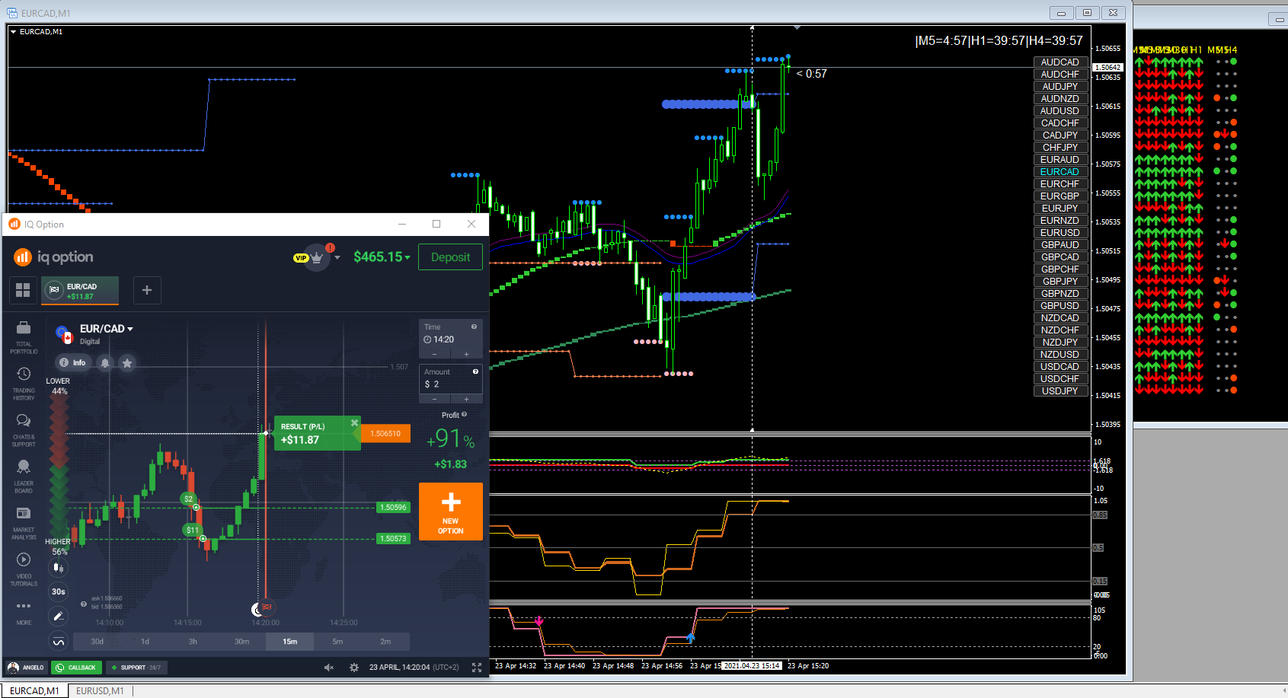The width and height of the screenshot is (1288, 698).
Task: Select GBPUSD in the symbol list
Action: pyautogui.click(x=1060, y=306)
